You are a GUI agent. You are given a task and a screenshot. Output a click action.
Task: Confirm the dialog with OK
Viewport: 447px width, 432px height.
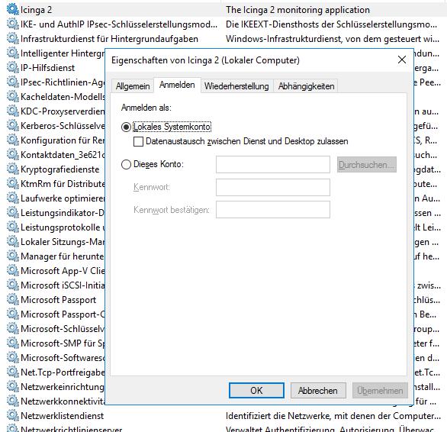point(256,390)
